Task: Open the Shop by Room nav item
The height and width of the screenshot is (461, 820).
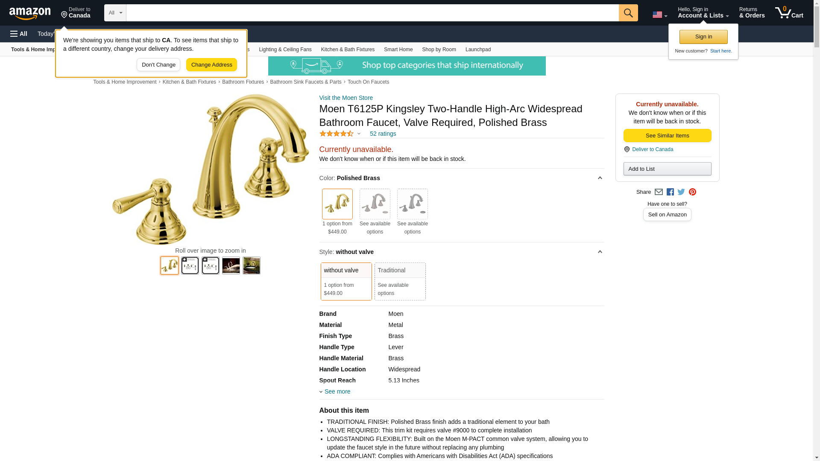Action: coord(439,50)
